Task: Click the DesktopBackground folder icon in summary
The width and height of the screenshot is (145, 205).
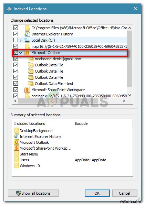Action: pyautogui.click(x=17, y=131)
